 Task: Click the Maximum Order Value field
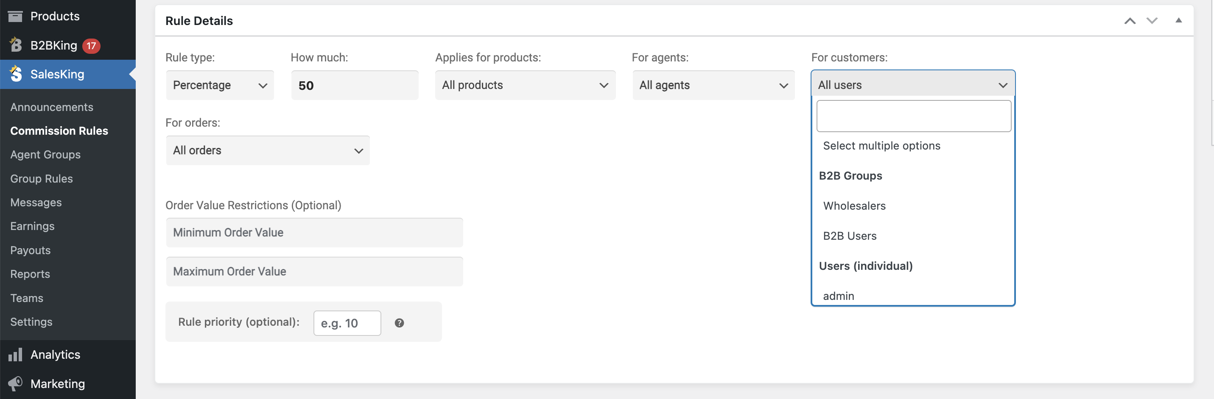(x=314, y=272)
